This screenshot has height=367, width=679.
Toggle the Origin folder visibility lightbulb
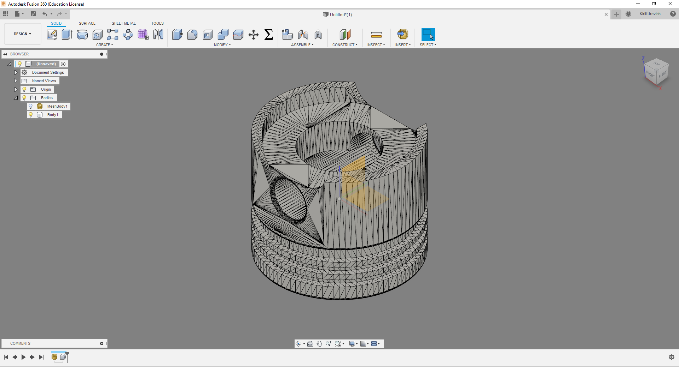[24, 89]
